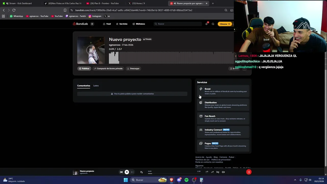The height and width of the screenshot is (184, 327).
Task: Mute the player volume
Action: 223,172
